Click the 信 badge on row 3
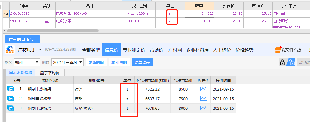Viewport: 310px width, 122px height. coord(11,108)
